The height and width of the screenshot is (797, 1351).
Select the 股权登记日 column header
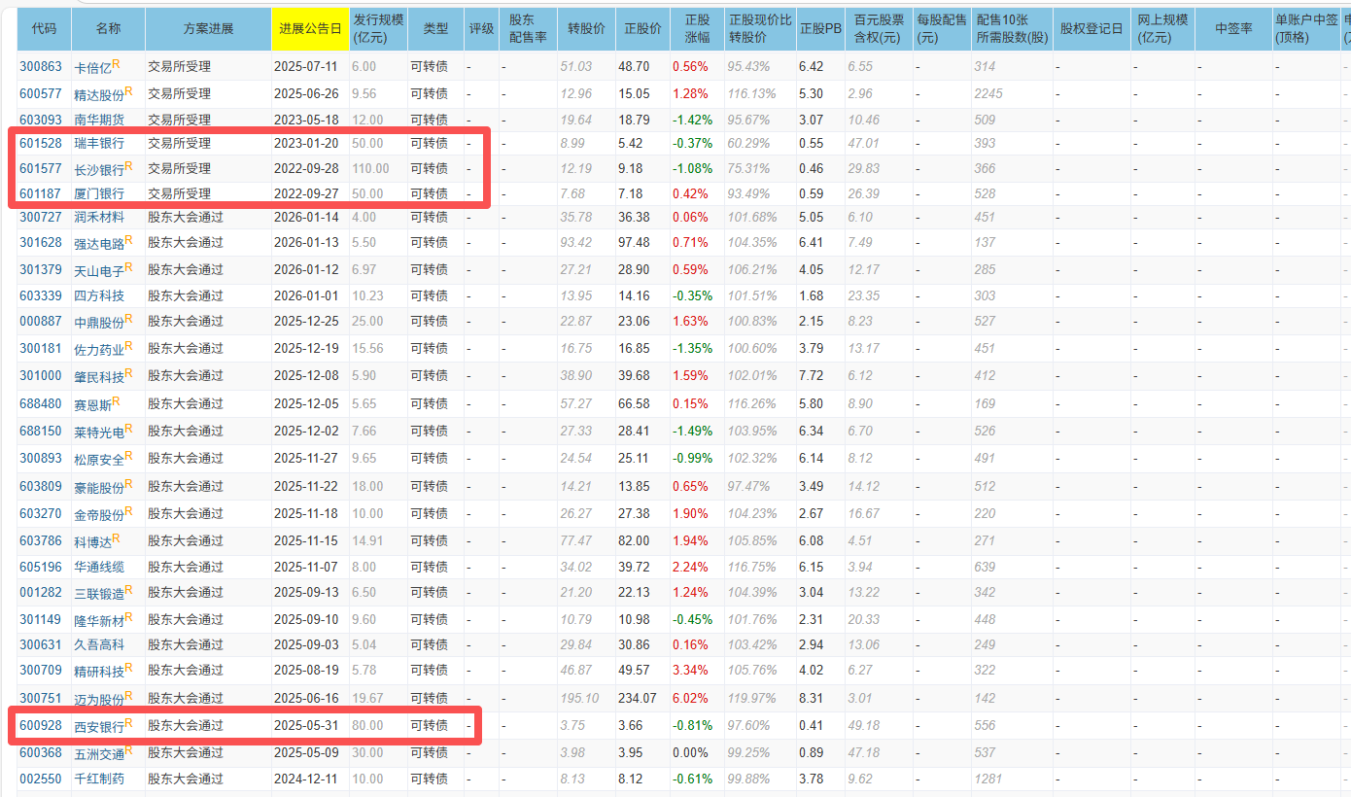1091,29
